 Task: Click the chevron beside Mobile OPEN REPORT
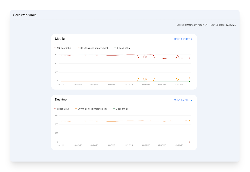192,39
